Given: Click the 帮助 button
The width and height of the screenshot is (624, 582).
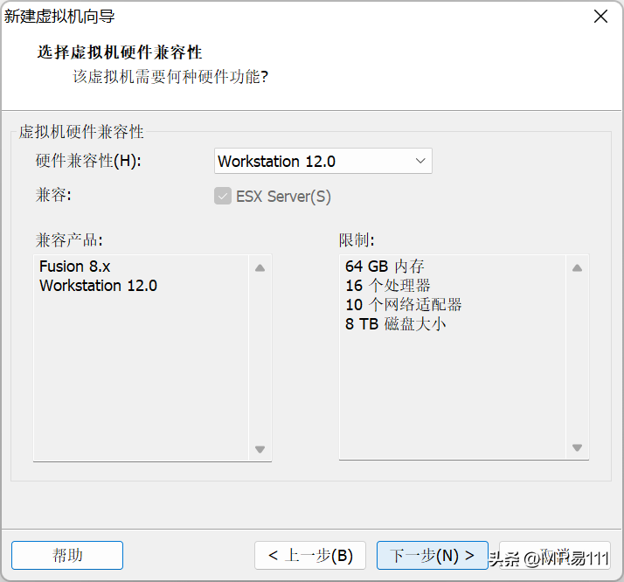Looking at the screenshot, I should coord(67,555).
